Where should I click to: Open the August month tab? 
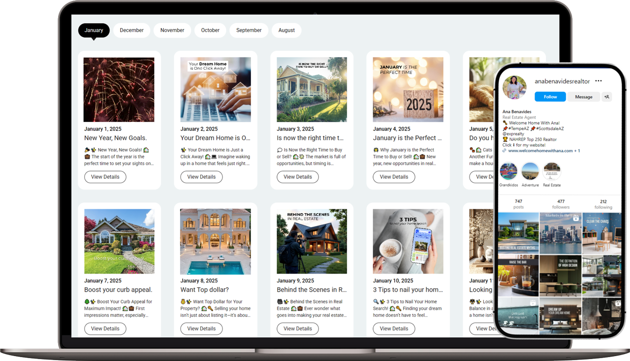(286, 30)
